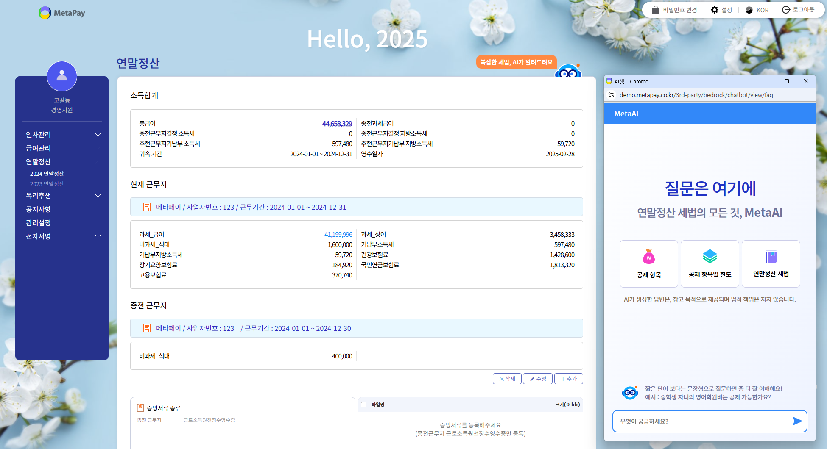The image size is (827, 449).
Task: Click the 고용보험료 value 370,740
Action: click(342, 275)
